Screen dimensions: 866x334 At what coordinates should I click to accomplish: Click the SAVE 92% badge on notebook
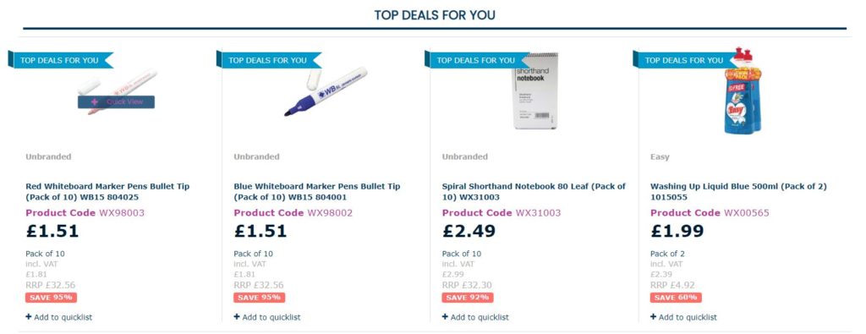[467, 298]
